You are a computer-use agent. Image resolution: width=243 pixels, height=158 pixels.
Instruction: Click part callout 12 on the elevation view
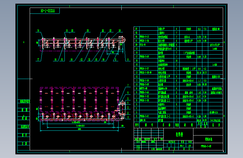[x=89, y=59]
